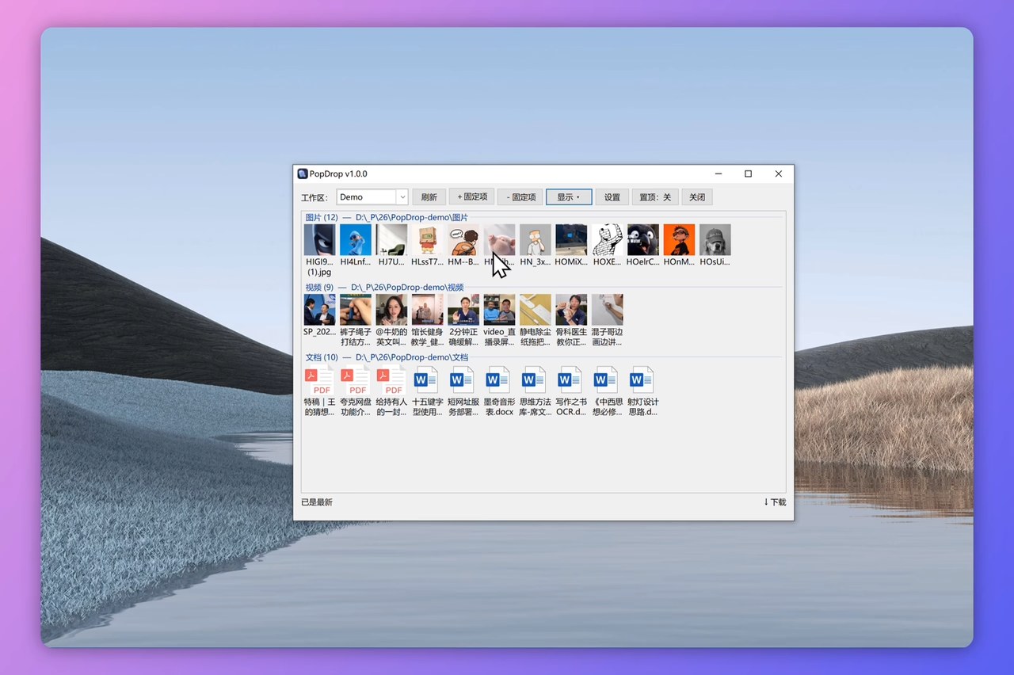1014x675 pixels.
Task: Open the PDF icon for 特稿｜王的猜想
Action: pyautogui.click(x=319, y=381)
